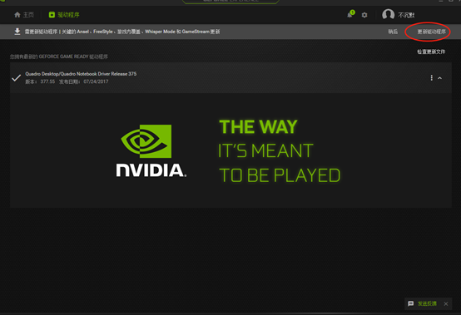
Task: Click 稍后 to postpone update
Action: pyautogui.click(x=393, y=32)
